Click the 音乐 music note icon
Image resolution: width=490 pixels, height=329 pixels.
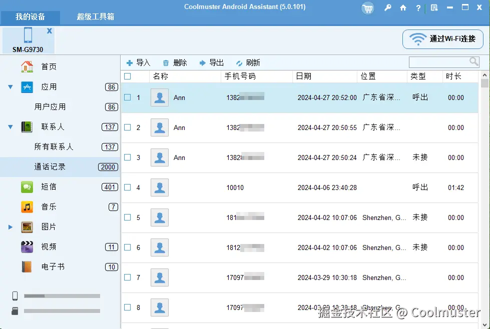pyautogui.click(x=27, y=207)
